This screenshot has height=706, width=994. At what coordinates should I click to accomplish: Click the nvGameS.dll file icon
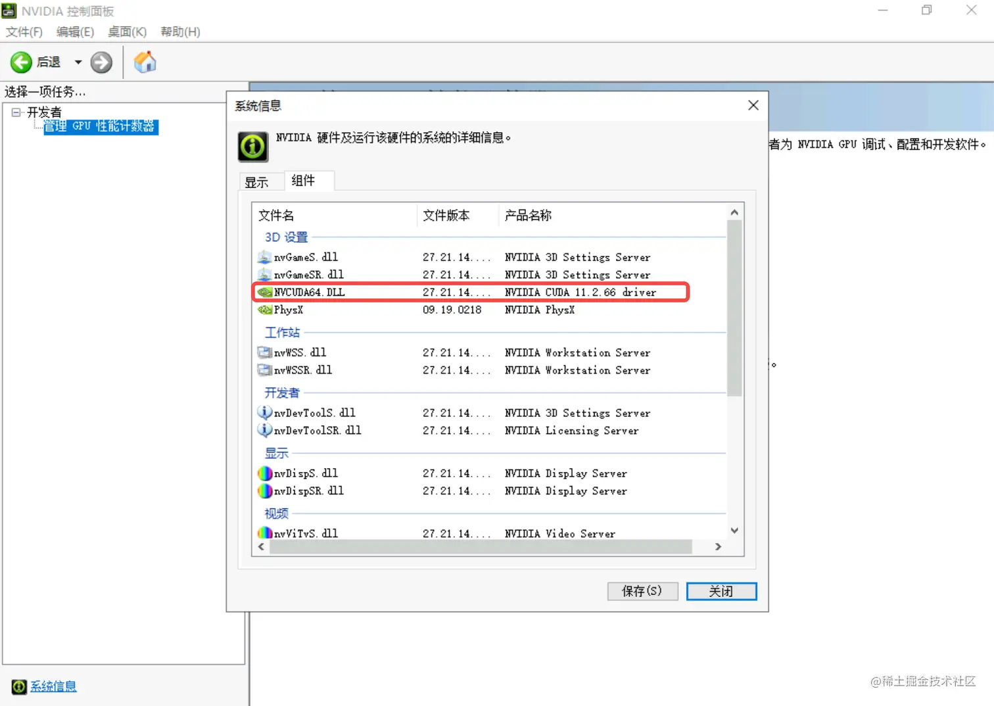pos(265,257)
